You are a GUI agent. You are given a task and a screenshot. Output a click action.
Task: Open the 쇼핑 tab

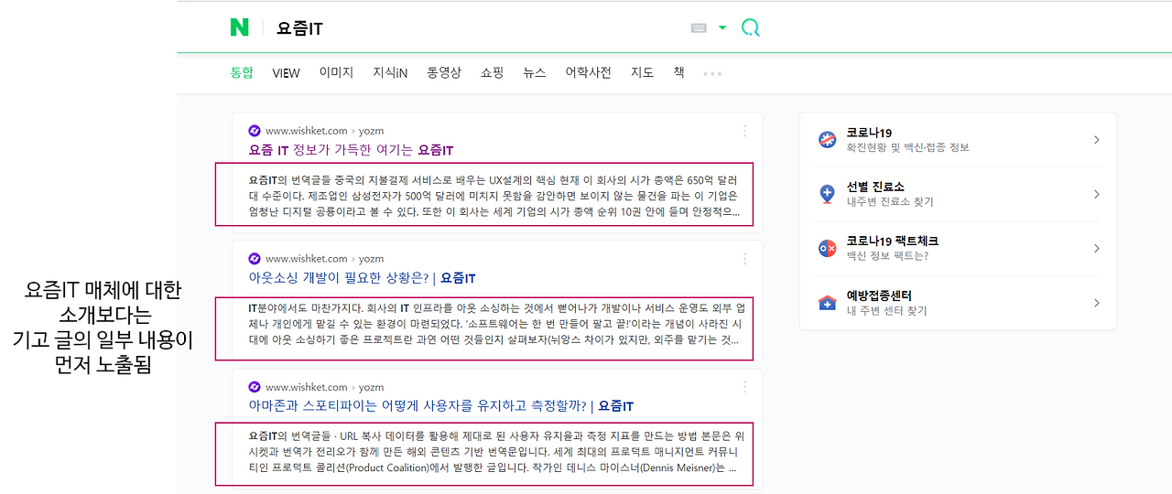pyautogui.click(x=493, y=72)
